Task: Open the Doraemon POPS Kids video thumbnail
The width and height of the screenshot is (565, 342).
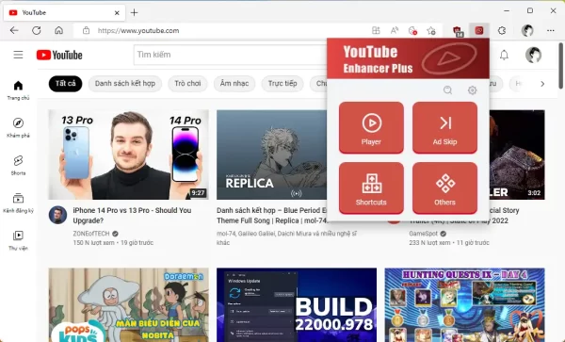Action: coord(129,305)
